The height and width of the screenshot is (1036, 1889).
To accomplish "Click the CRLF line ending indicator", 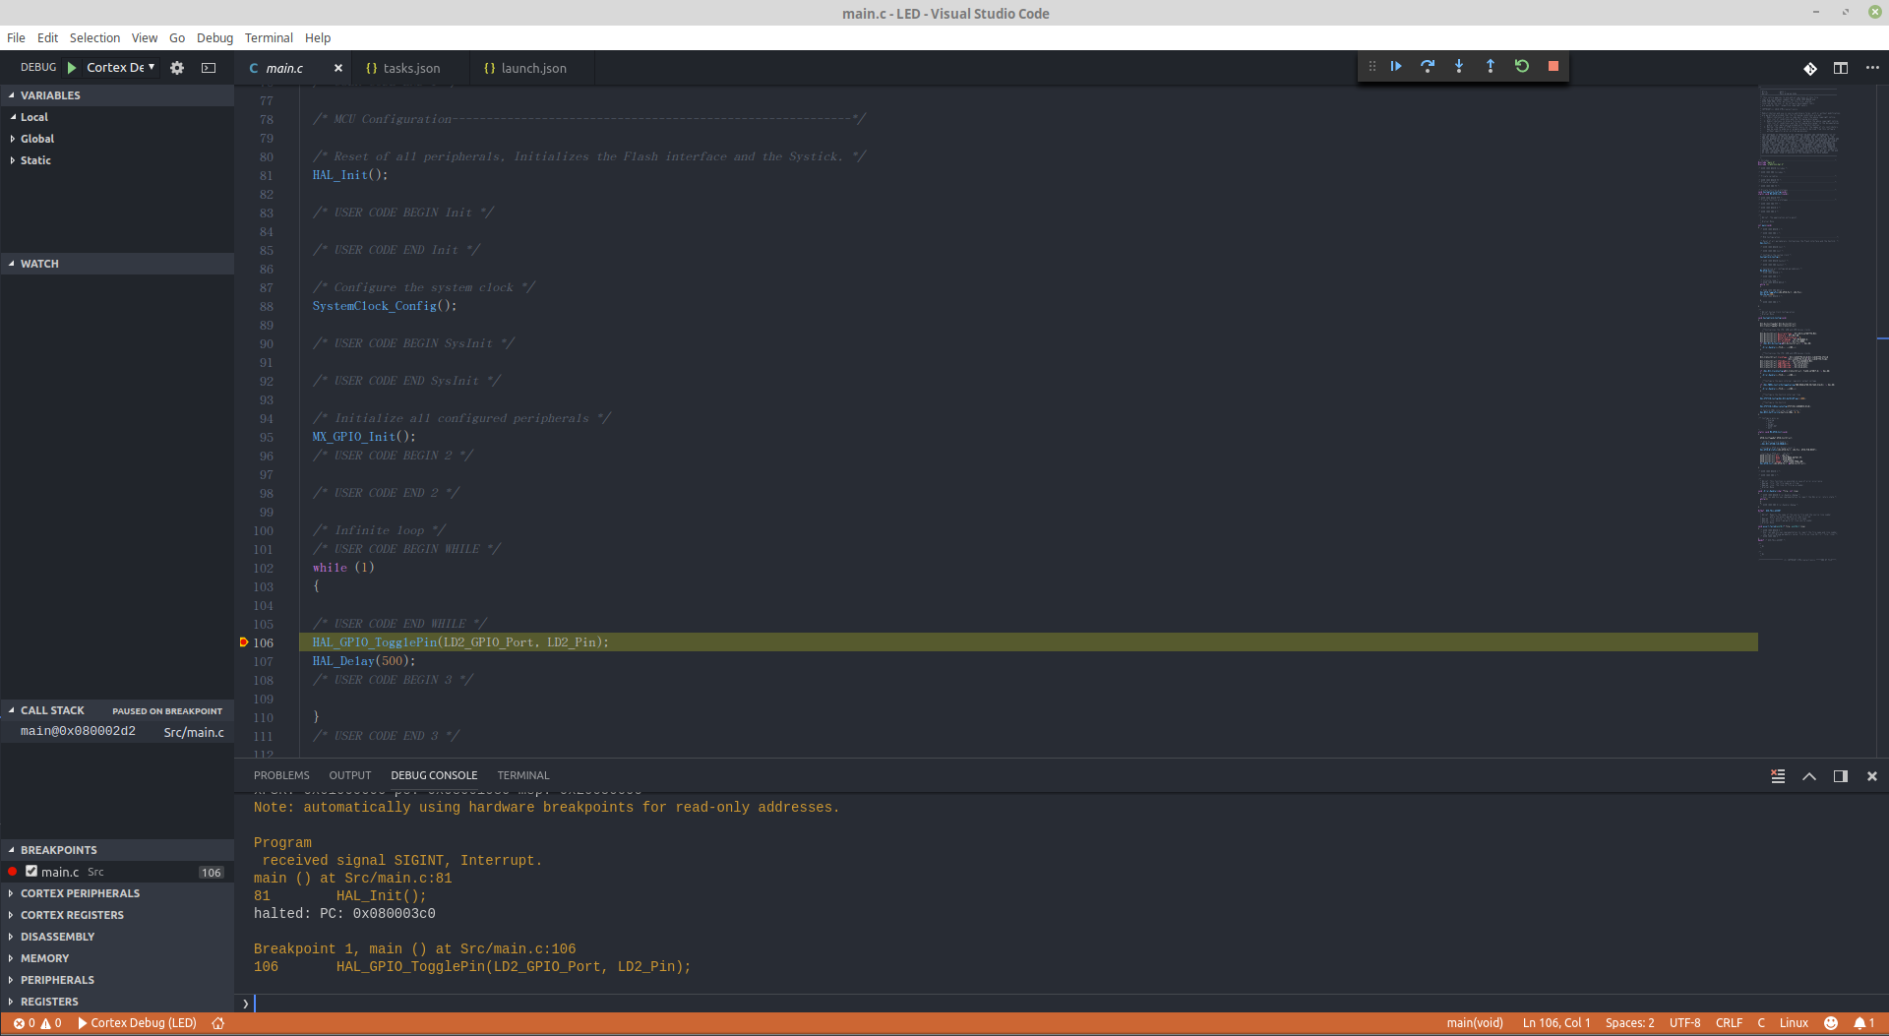I will (x=1729, y=1023).
